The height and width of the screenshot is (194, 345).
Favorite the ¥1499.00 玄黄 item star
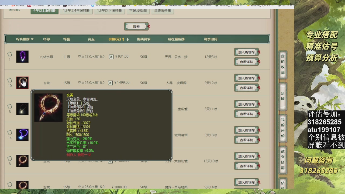click(x=10, y=80)
